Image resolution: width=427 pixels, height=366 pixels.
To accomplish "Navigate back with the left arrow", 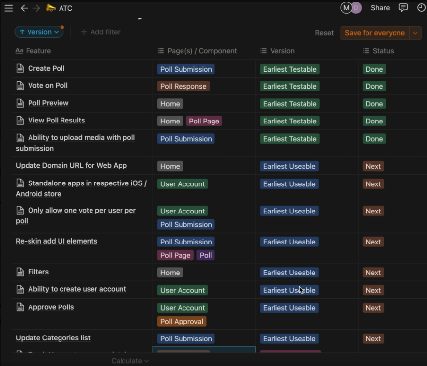I will [24, 8].
